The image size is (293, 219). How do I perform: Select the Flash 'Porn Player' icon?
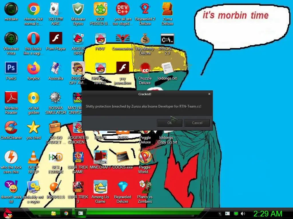click(x=56, y=38)
